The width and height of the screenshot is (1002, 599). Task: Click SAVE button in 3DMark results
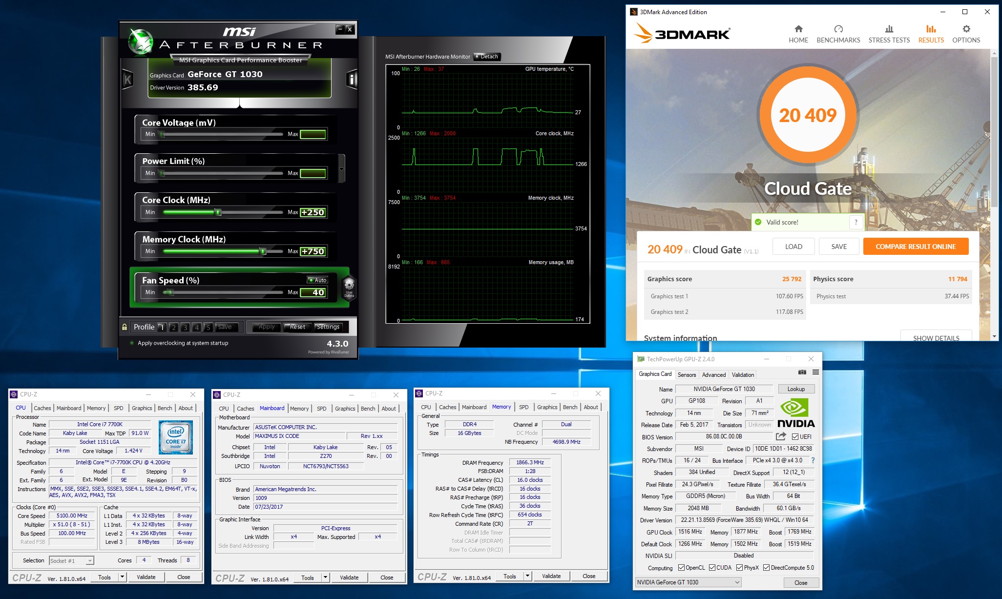coord(839,247)
